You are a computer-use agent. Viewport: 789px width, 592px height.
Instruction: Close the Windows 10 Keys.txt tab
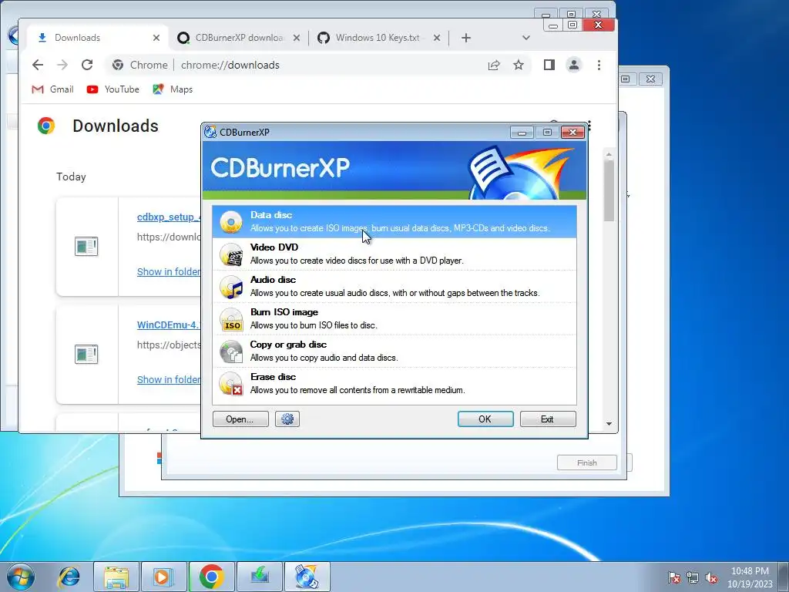coord(437,38)
